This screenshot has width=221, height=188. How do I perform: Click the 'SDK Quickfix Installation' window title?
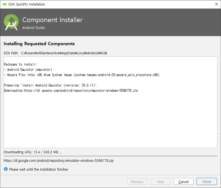tap(26, 4)
